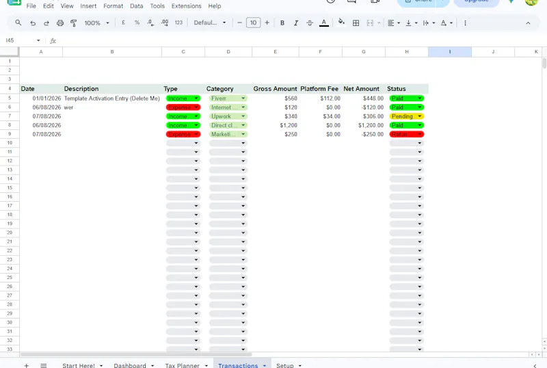Open text rotation options

point(446,23)
